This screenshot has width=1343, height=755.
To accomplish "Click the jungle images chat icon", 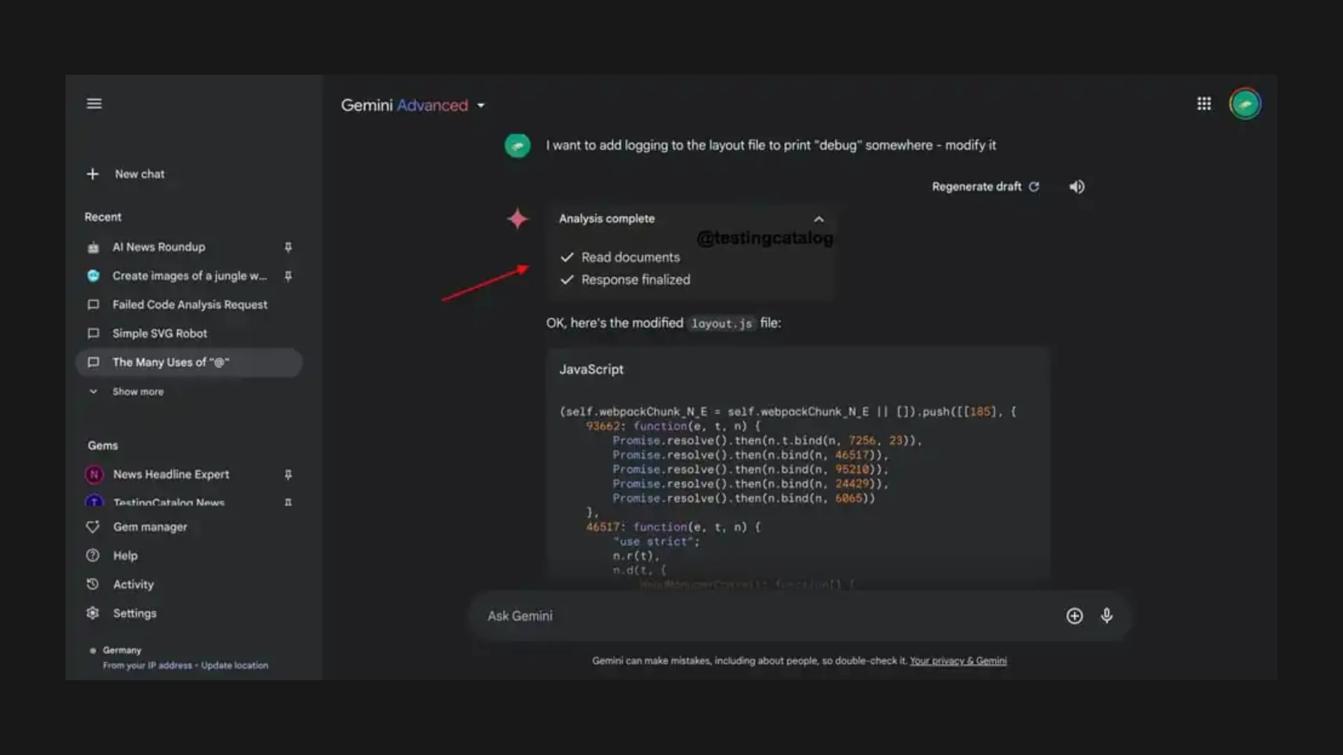I will pyautogui.click(x=93, y=276).
